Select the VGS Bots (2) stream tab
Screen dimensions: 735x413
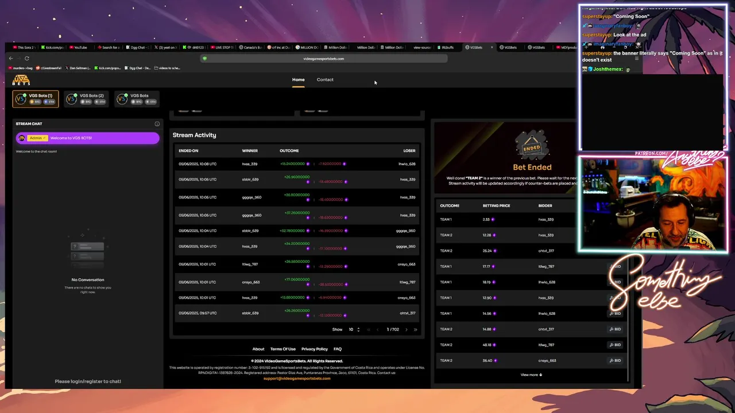tap(86, 99)
